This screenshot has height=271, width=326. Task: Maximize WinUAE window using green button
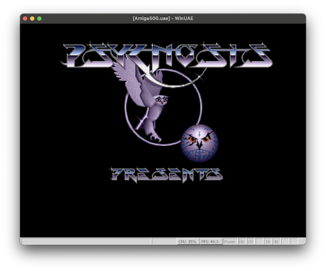pos(39,19)
